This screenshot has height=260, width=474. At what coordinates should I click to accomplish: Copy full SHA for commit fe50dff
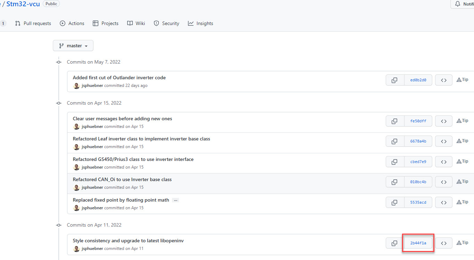(x=395, y=121)
